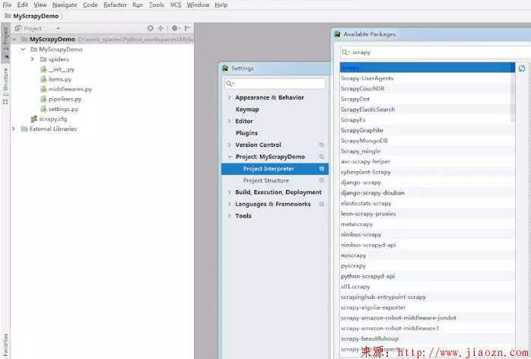
Task: Click the scrapy.cfg file icon
Action: (x=33, y=119)
